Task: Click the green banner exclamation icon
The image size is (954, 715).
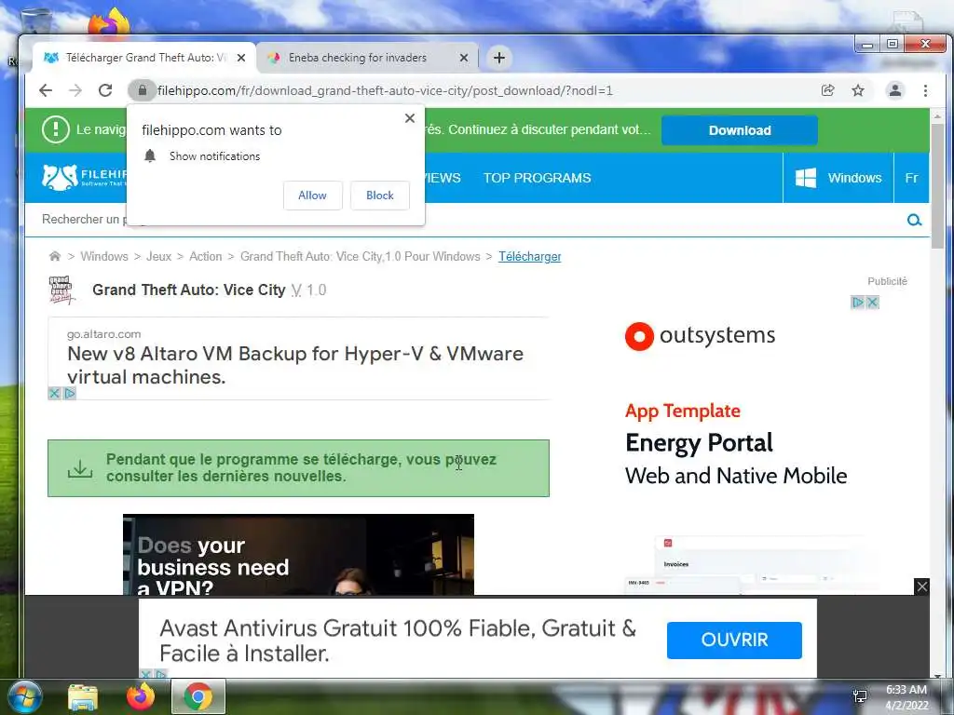Action: pos(55,129)
